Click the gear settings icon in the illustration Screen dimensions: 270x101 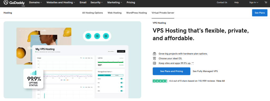(106, 36)
